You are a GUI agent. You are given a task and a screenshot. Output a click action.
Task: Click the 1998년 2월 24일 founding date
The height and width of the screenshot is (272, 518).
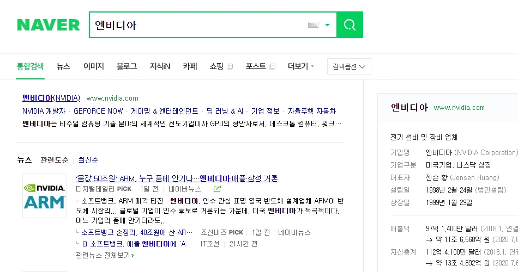coord(449,190)
